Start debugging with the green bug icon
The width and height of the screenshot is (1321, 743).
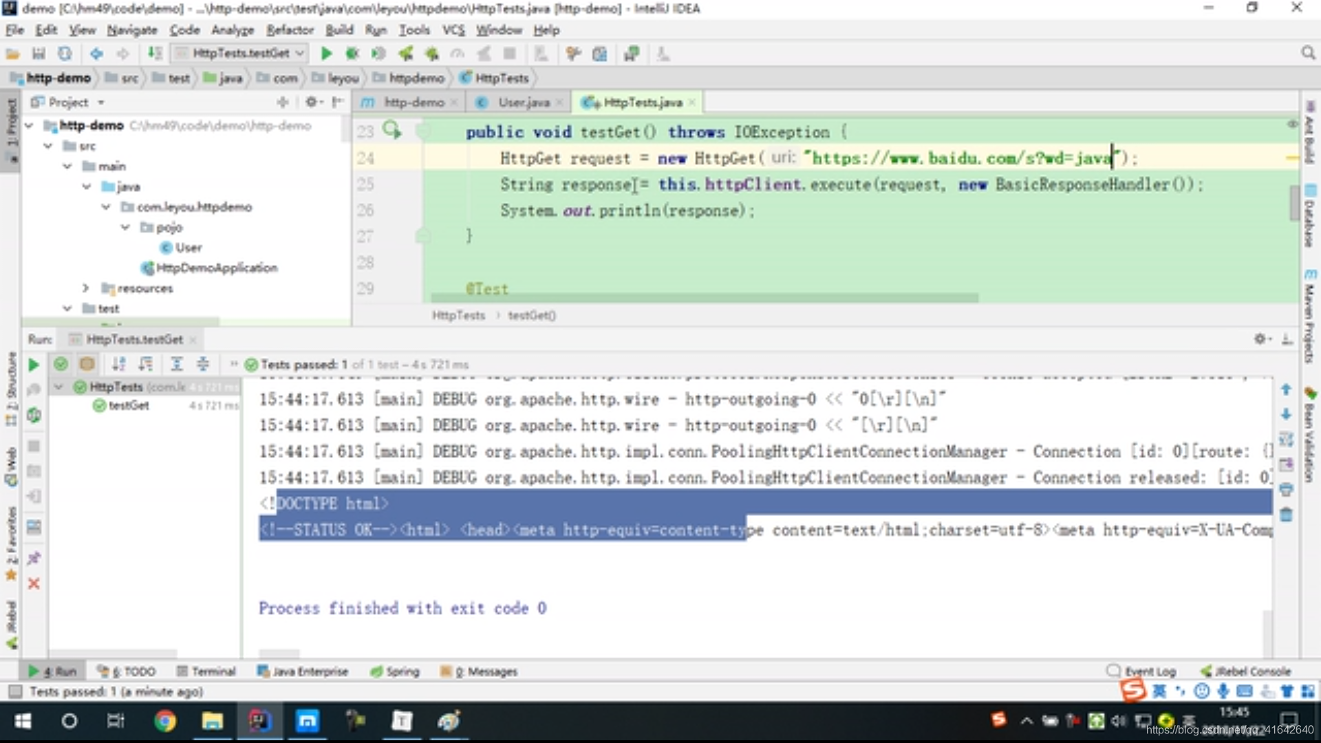[352, 54]
